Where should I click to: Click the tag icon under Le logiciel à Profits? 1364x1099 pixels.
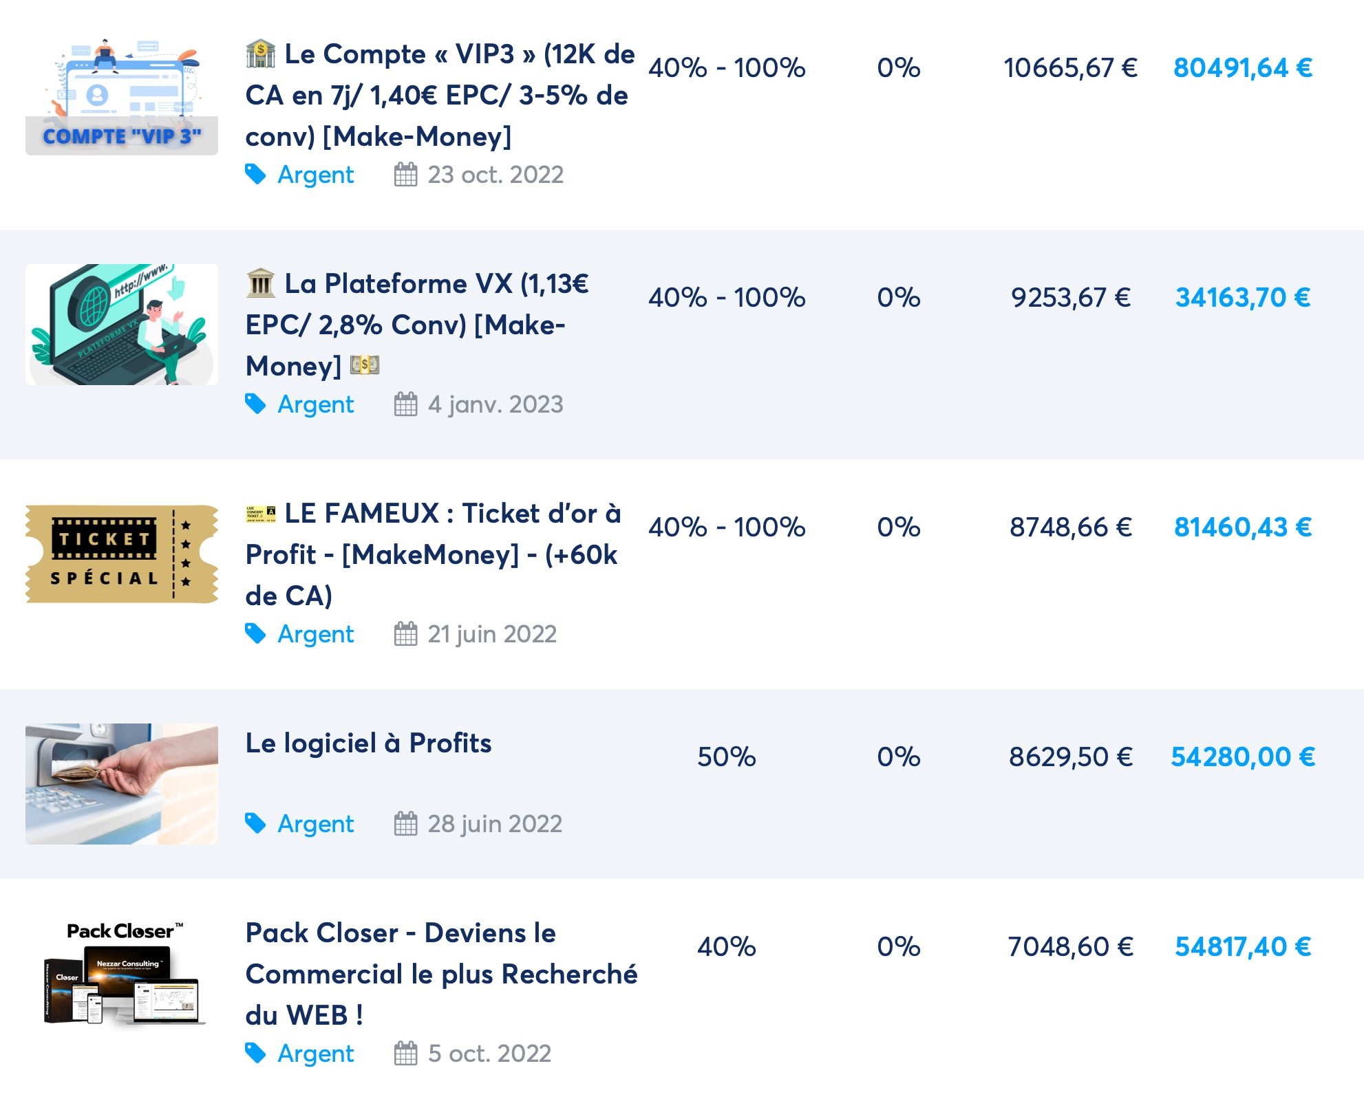(x=255, y=823)
